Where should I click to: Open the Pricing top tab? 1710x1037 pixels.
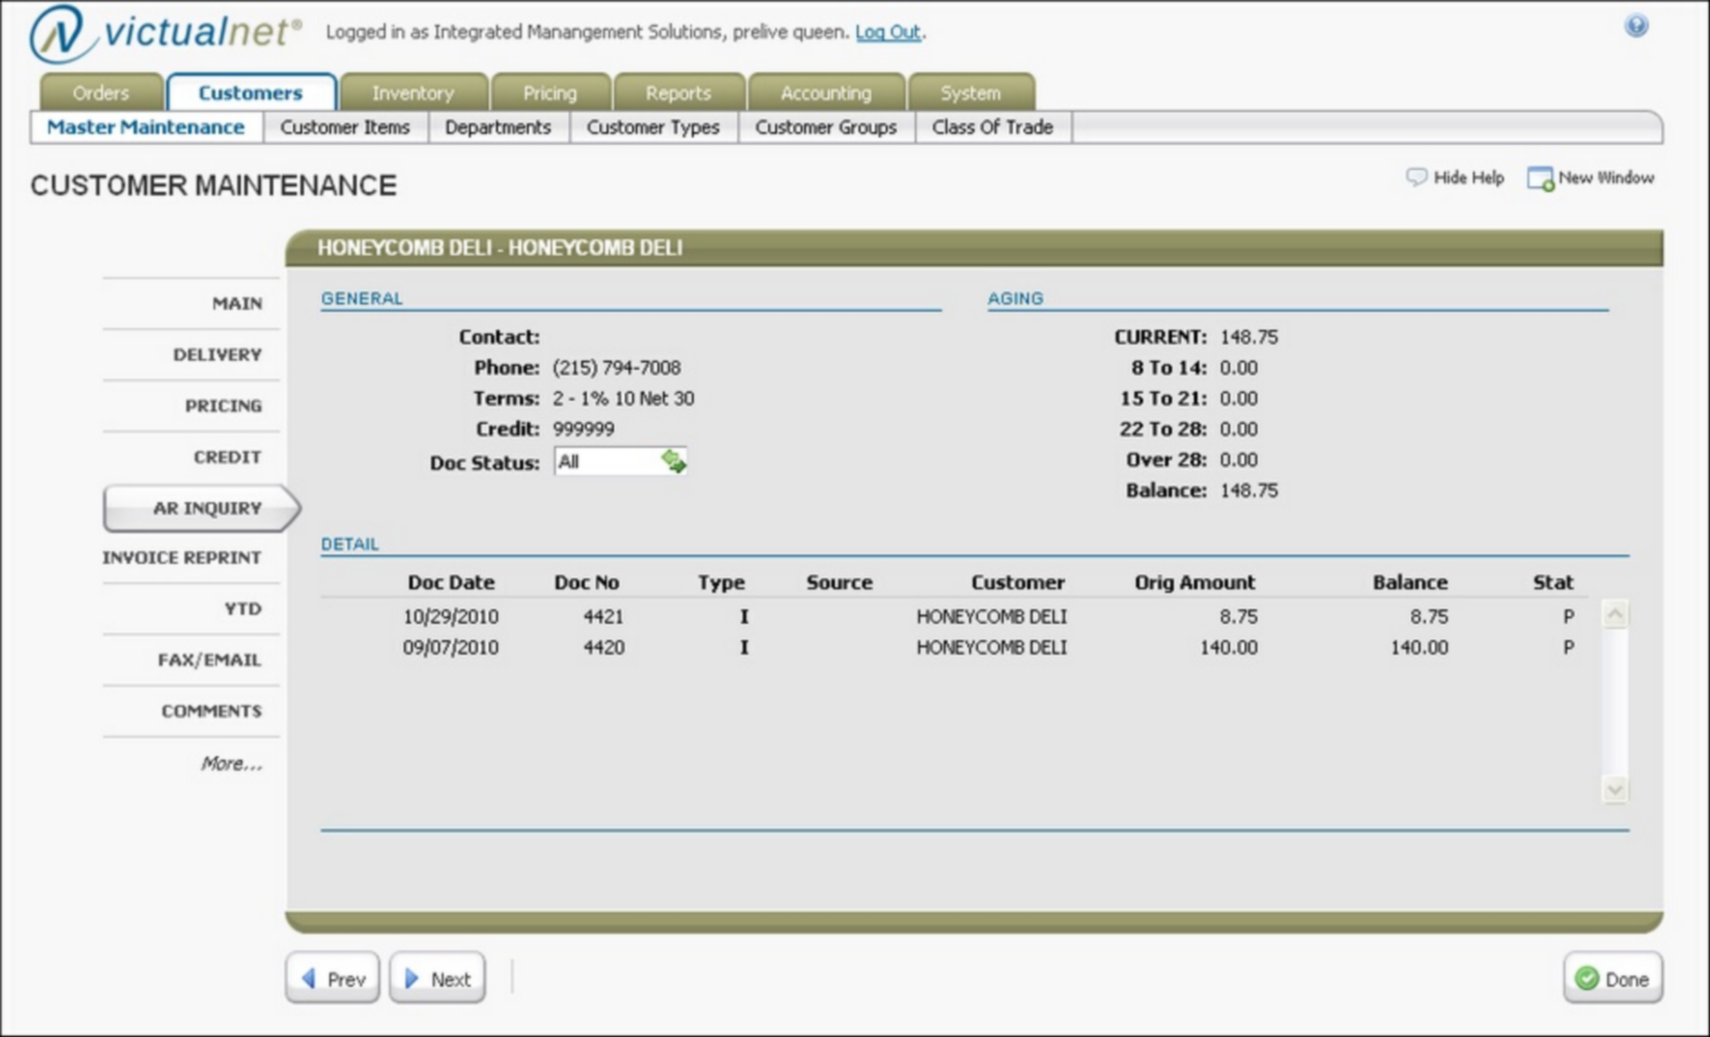[550, 93]
